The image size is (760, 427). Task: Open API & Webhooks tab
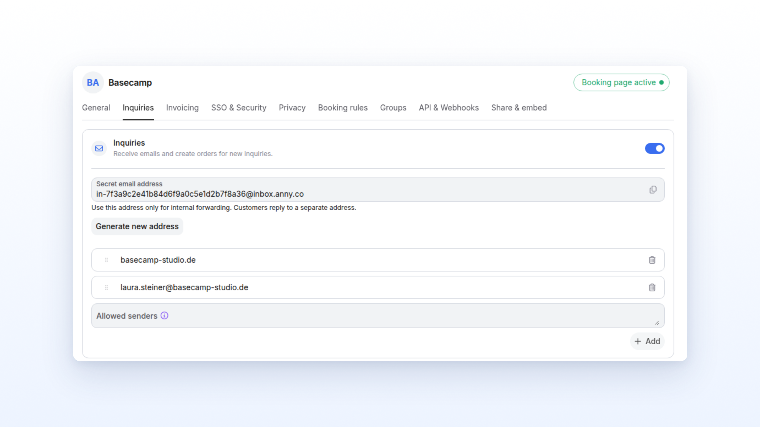pyautogui.click(x=449, y=108)
